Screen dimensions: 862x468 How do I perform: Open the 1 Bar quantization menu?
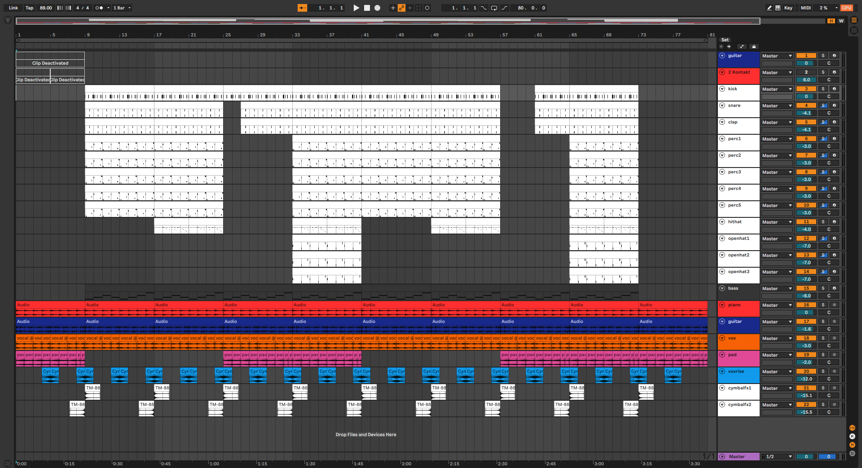tap(122, 8)
